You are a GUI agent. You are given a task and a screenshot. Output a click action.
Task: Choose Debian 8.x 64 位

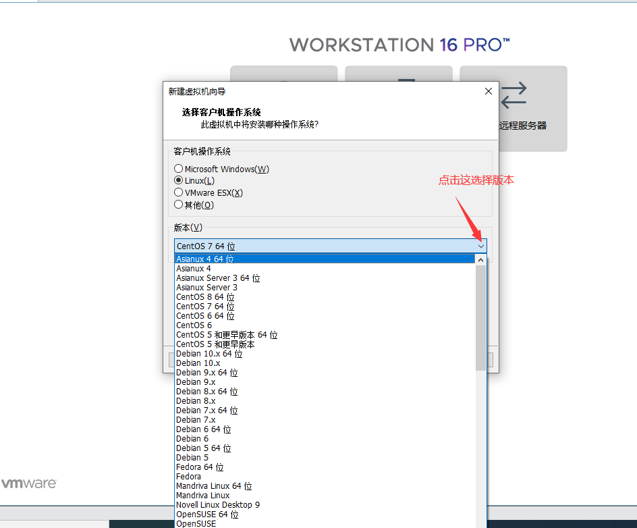(325, 392)
